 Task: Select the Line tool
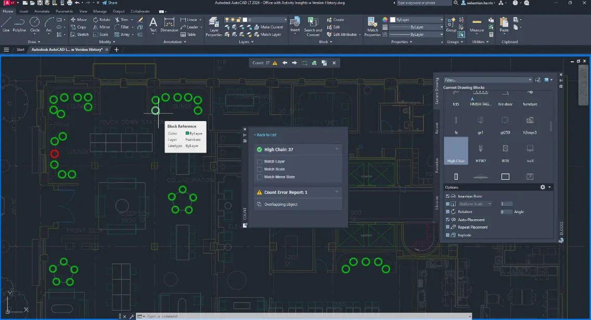pyautogui.click(x=6, y=25)
